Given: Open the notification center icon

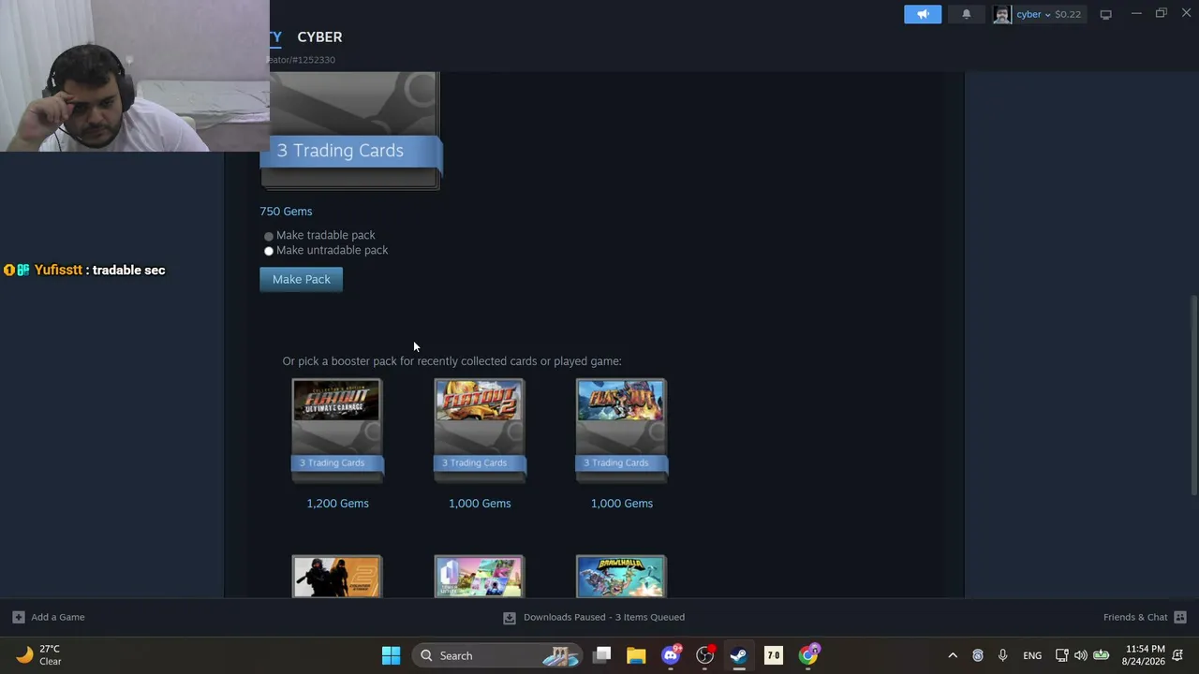Looking at the screenshot, I should (x=1177, y=655).
